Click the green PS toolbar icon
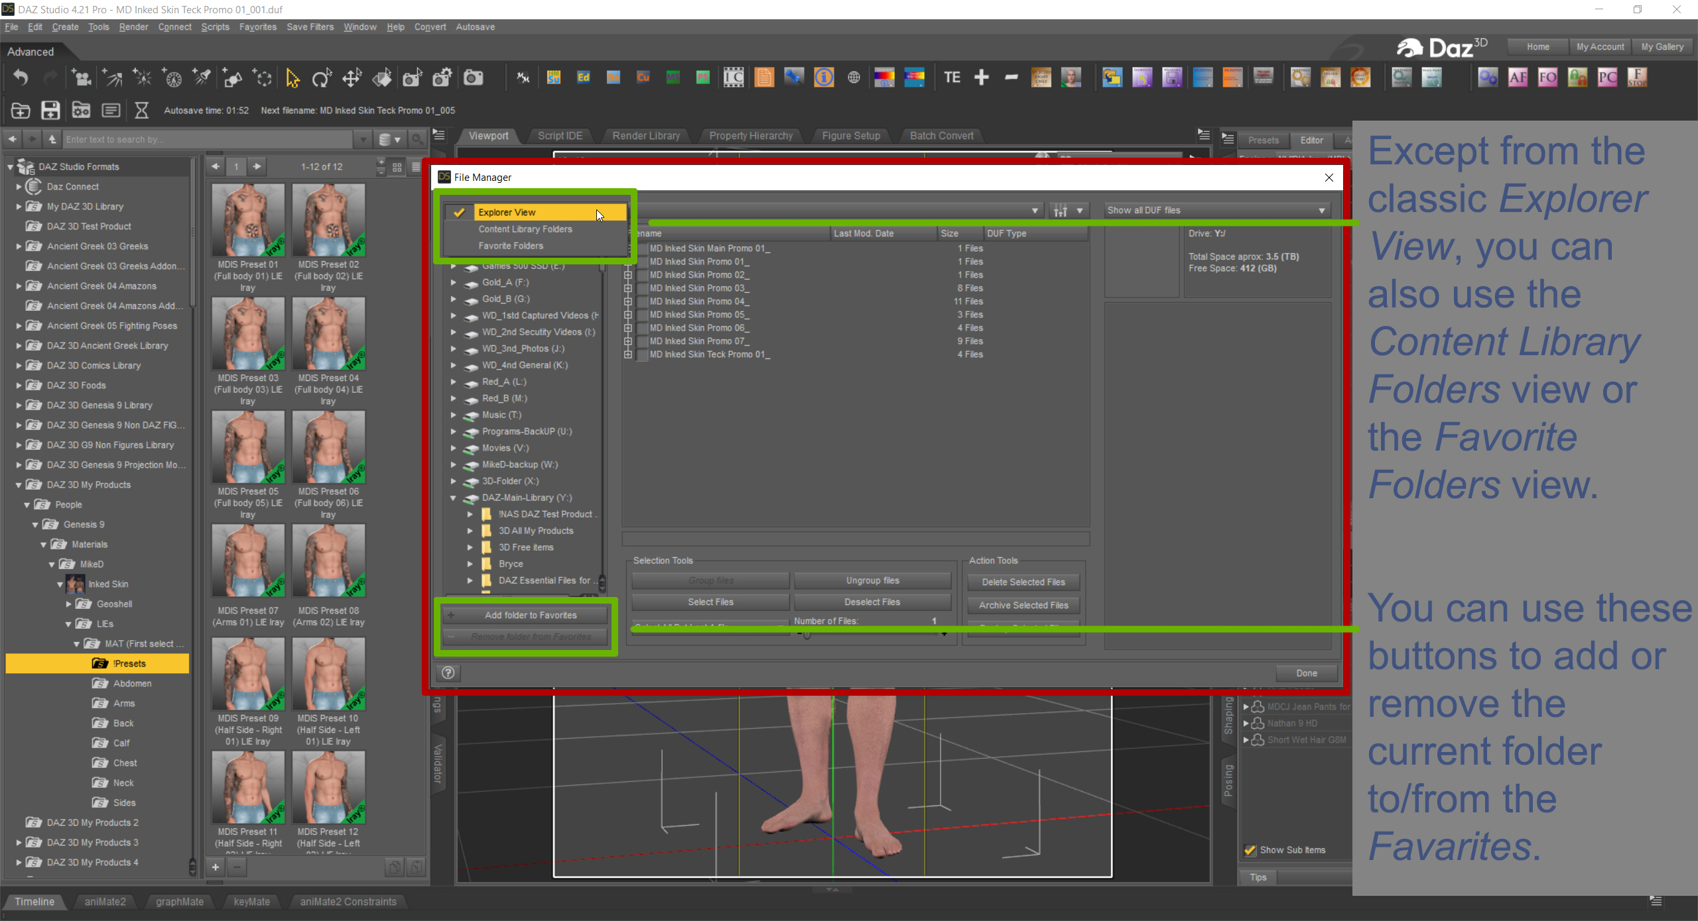The image size is (1698, 921). click(x=703, y=78)
